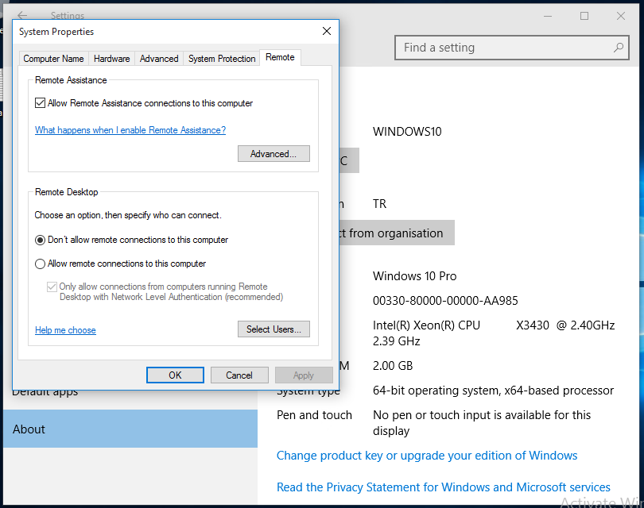Click the Select Users... button
The height and width of the screenshot is (508, 644).
(274, 329)
